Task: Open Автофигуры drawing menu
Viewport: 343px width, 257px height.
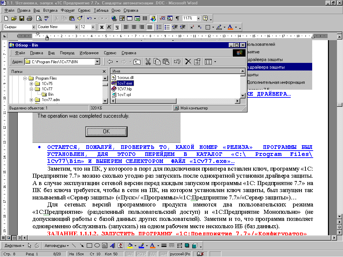Action: [x=56, y=246]
